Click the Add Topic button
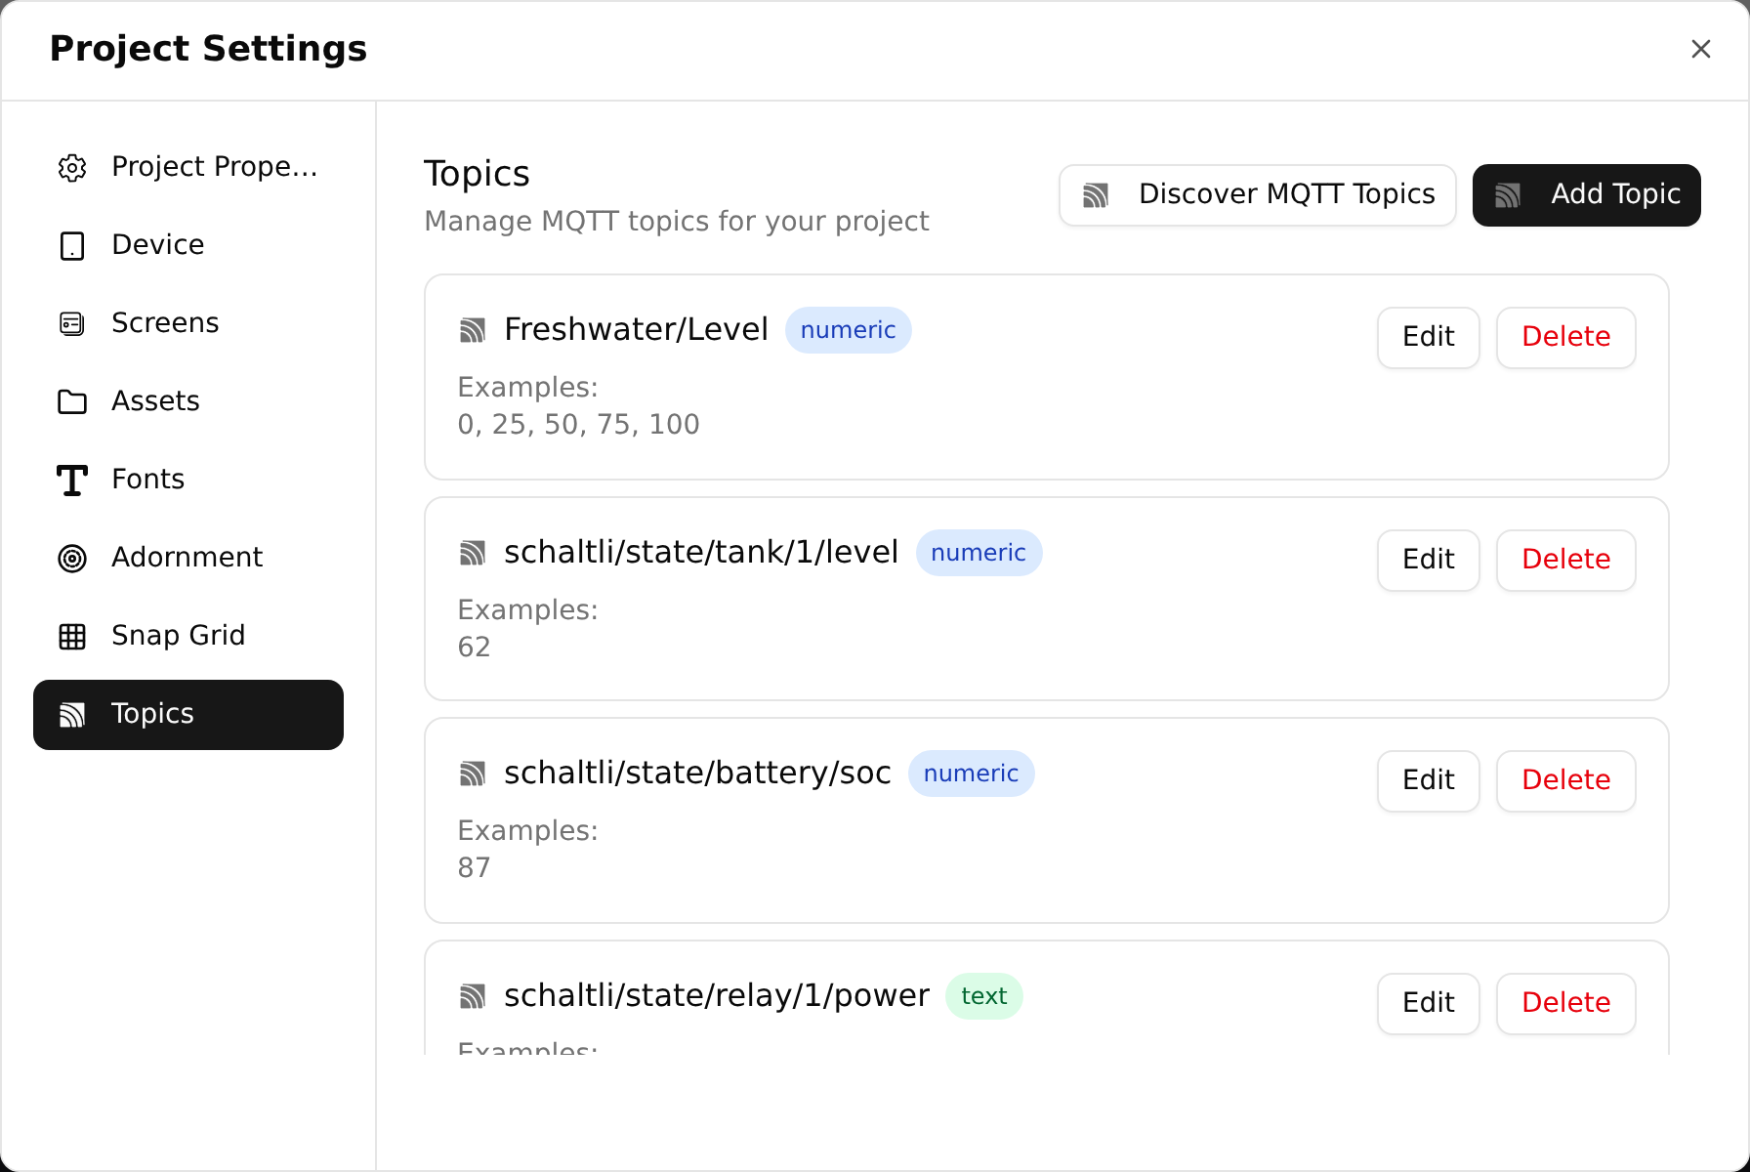 pyautogui.click(x=1587, y=195)
